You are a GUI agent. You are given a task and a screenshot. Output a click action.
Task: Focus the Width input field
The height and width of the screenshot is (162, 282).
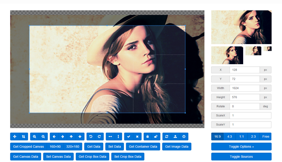tap(245, 88)
